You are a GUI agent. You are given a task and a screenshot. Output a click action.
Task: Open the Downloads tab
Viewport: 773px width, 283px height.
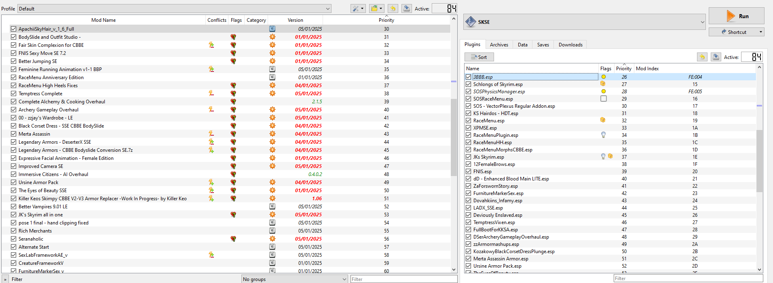click(x=570, y=45)
